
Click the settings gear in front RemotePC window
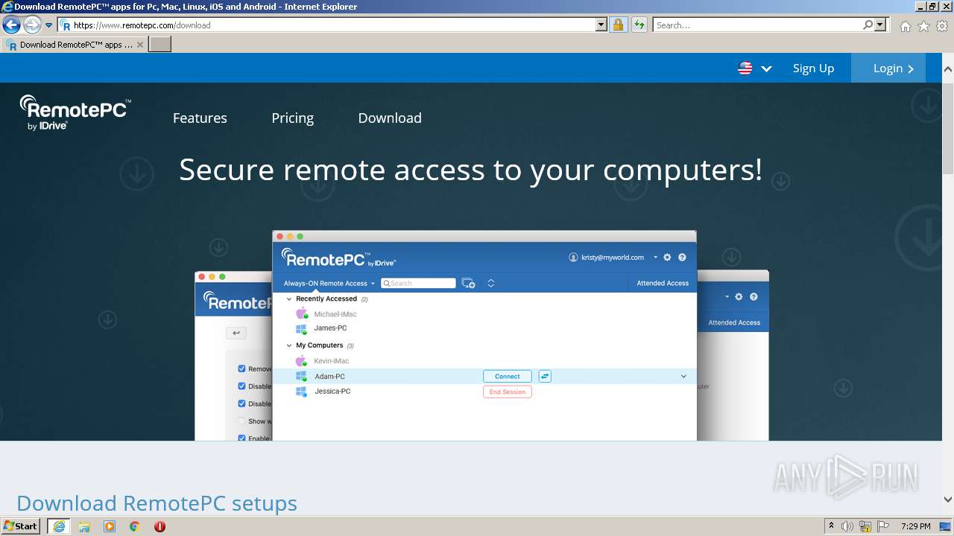(x=667, y=258)
